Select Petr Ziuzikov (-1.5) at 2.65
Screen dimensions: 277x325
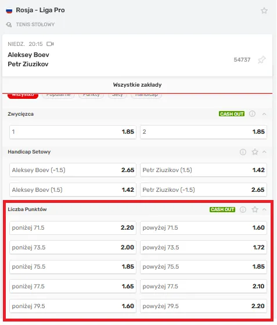point(203,190)
